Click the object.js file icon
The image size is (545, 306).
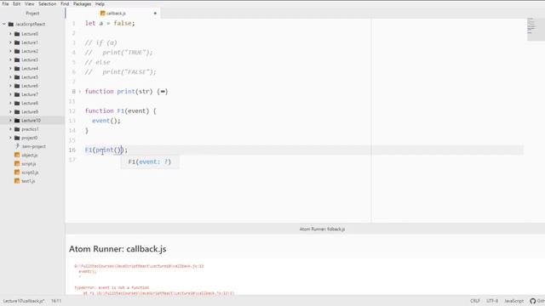point(17,155)
